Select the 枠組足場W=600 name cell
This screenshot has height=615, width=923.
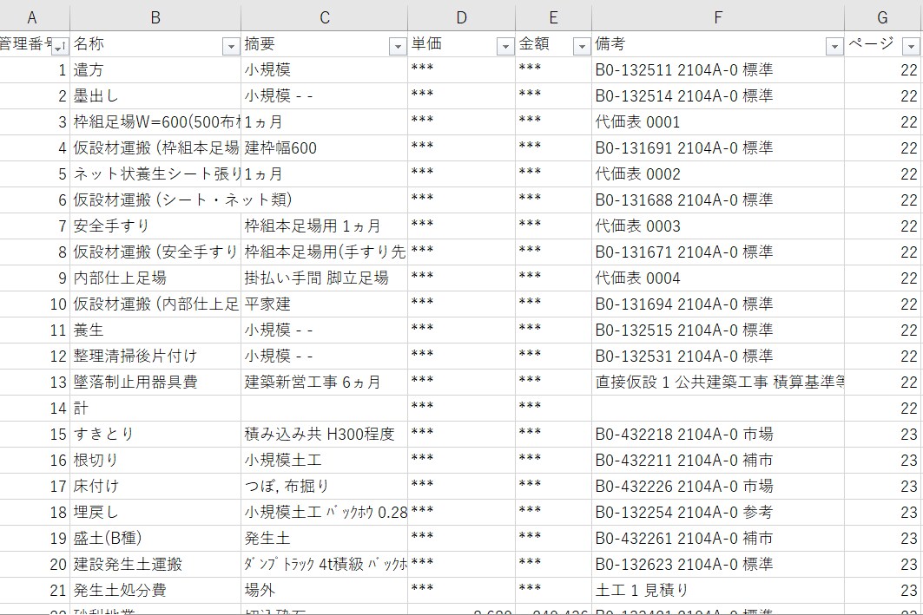pos(155,121)
